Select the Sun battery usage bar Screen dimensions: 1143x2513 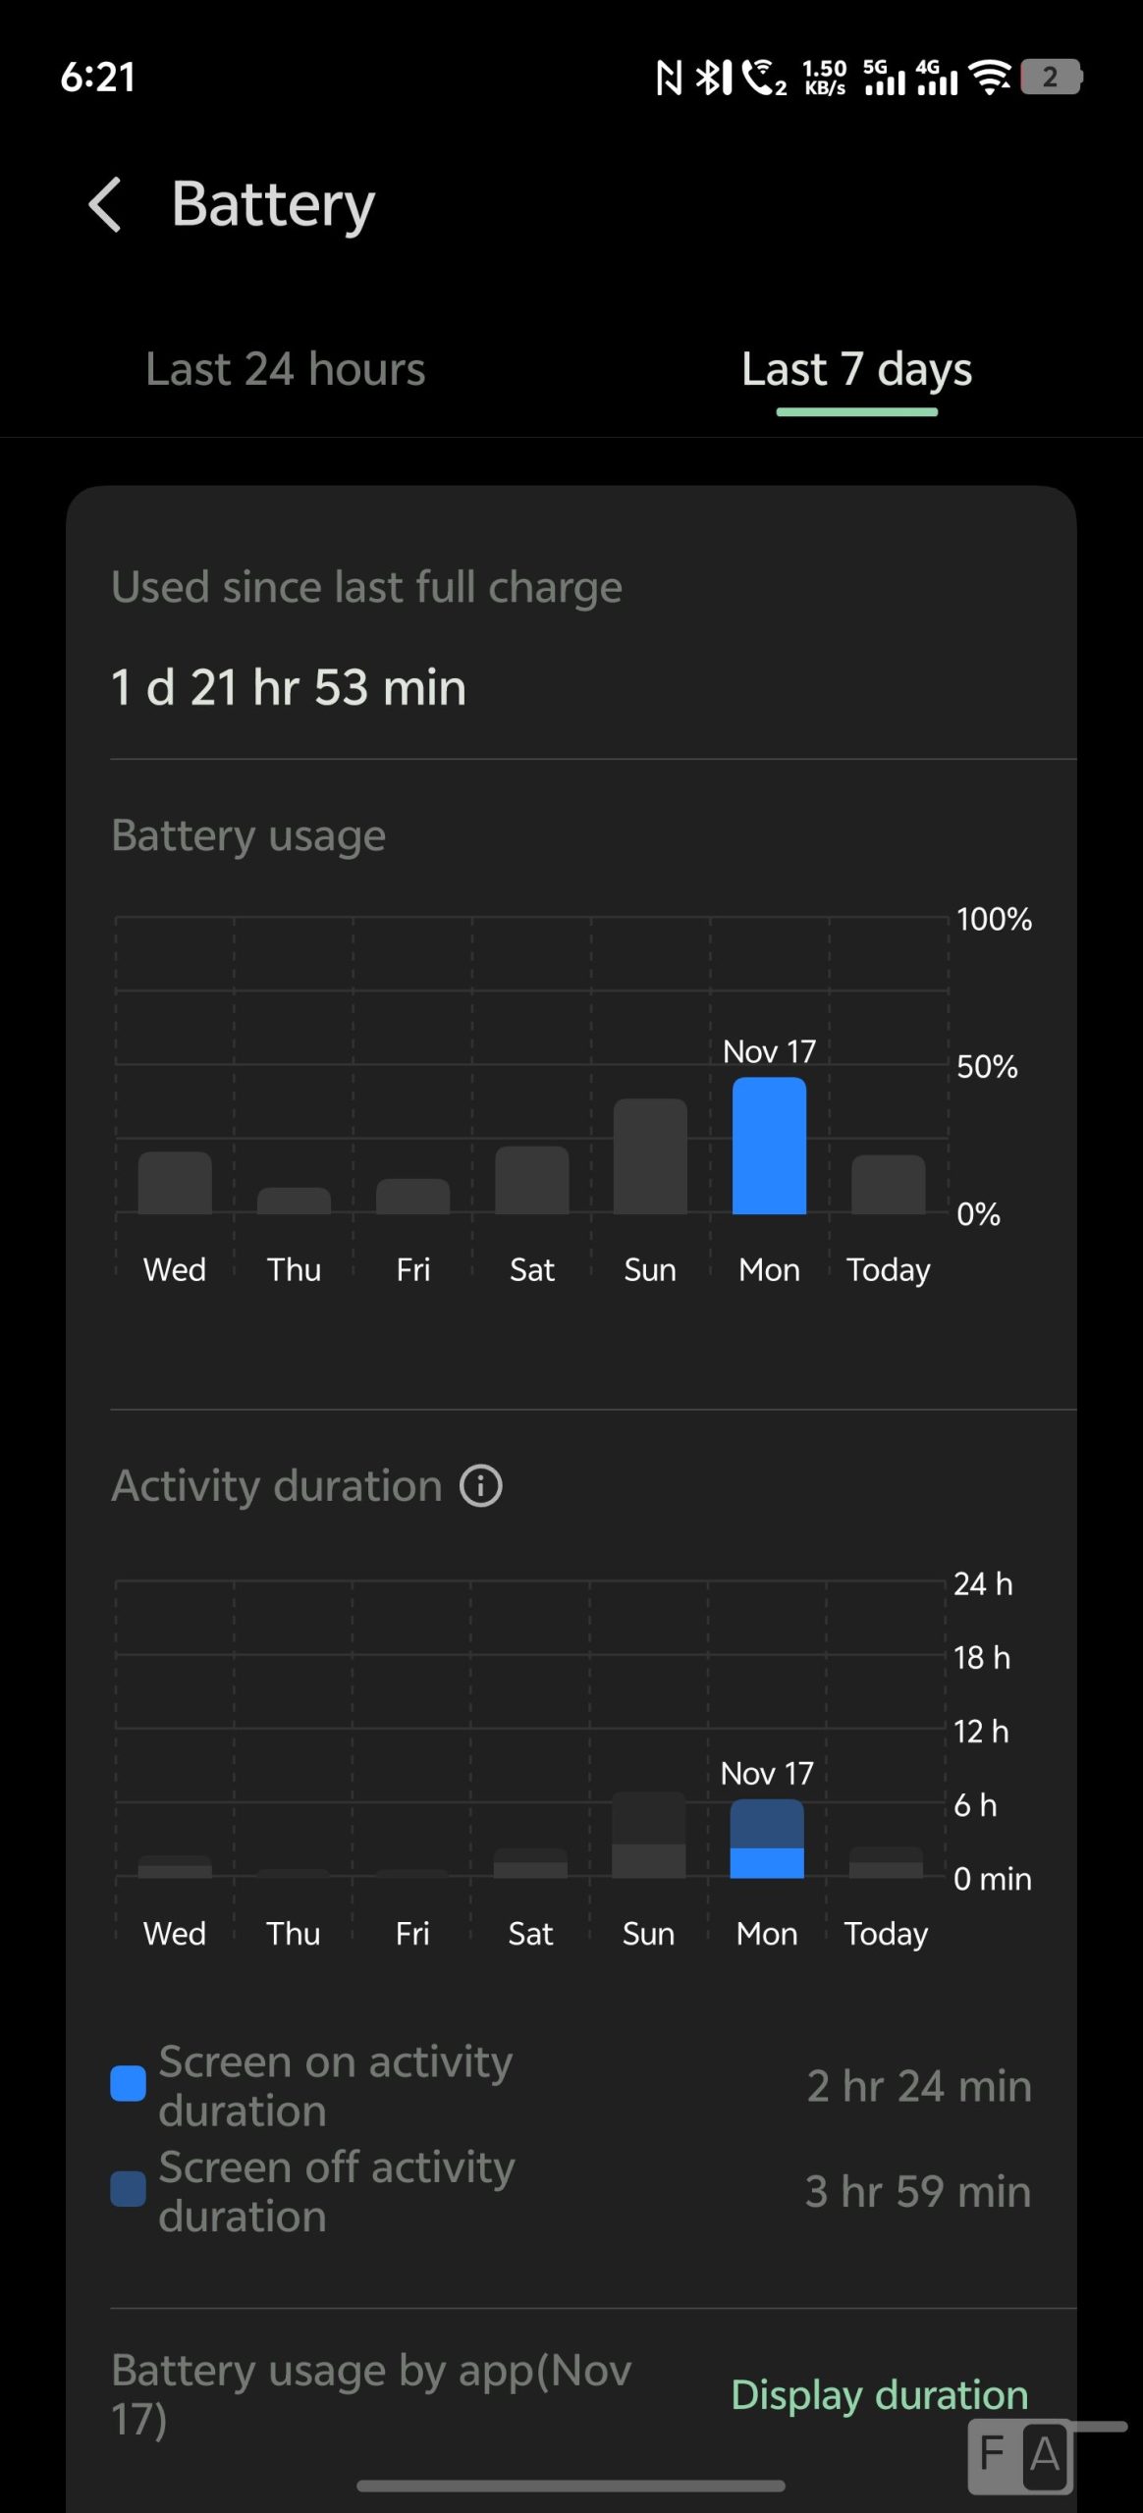tap(650, 1156)
